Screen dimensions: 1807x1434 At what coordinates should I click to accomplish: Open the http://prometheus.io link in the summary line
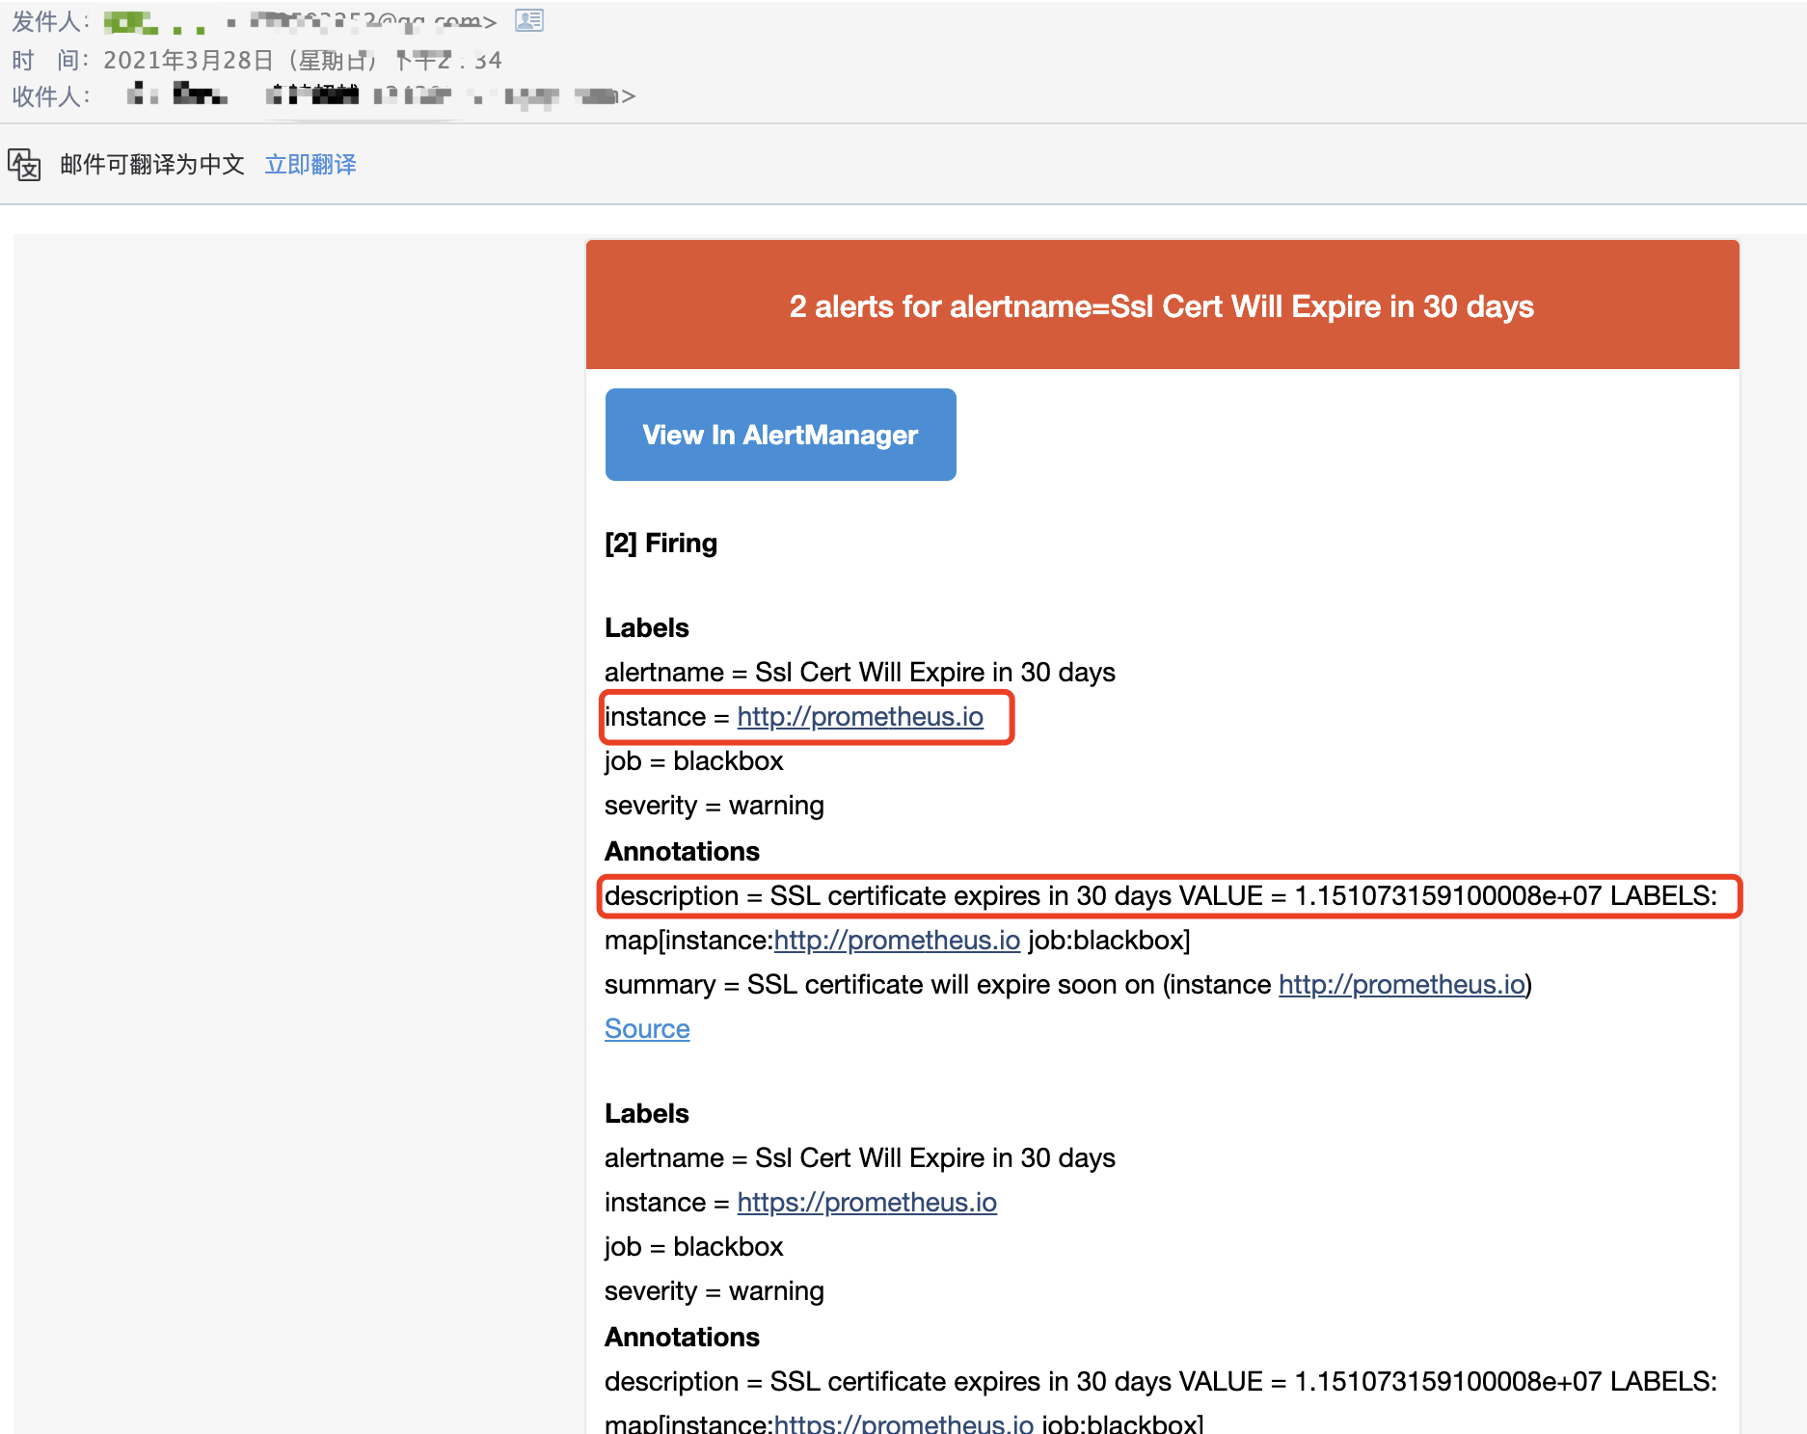click(x=1402, y=985)
